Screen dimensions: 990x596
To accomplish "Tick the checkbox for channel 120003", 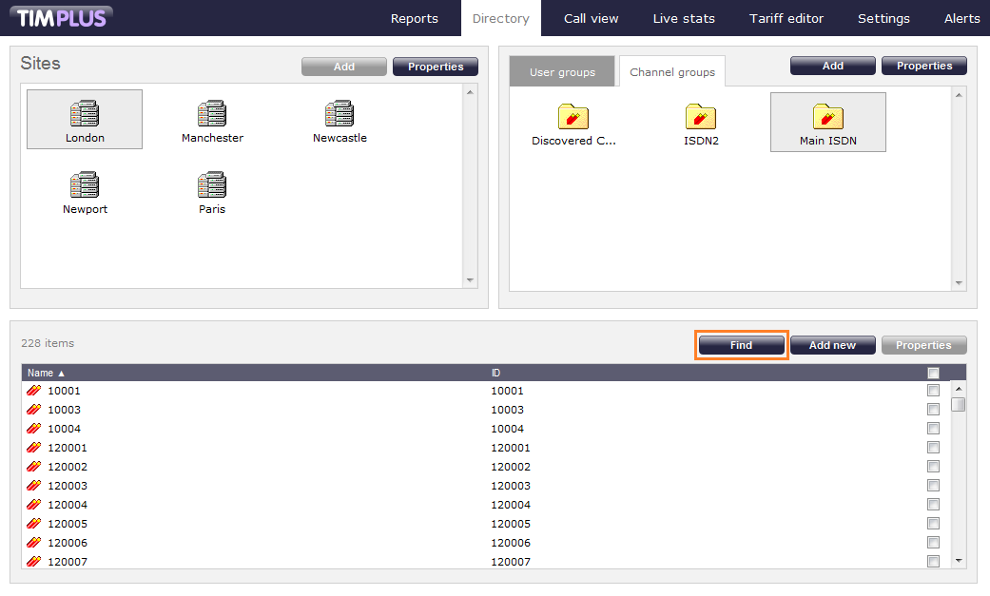I will [933, 486].
